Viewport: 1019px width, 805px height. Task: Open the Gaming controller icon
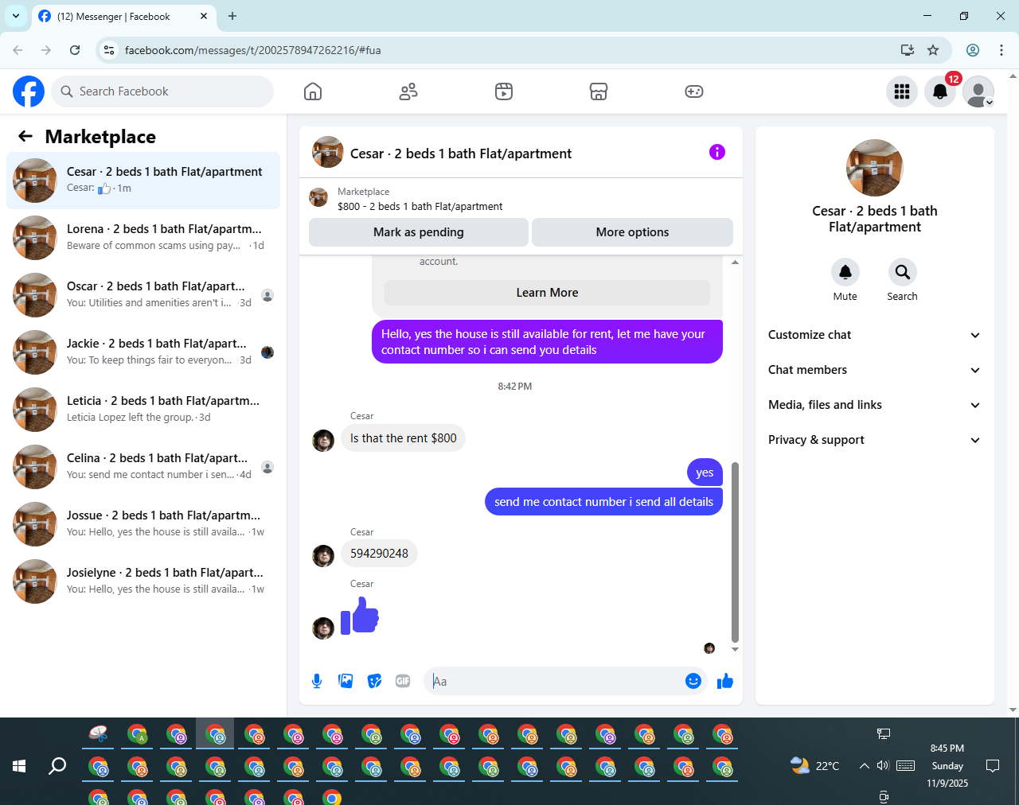pos(694,91)
